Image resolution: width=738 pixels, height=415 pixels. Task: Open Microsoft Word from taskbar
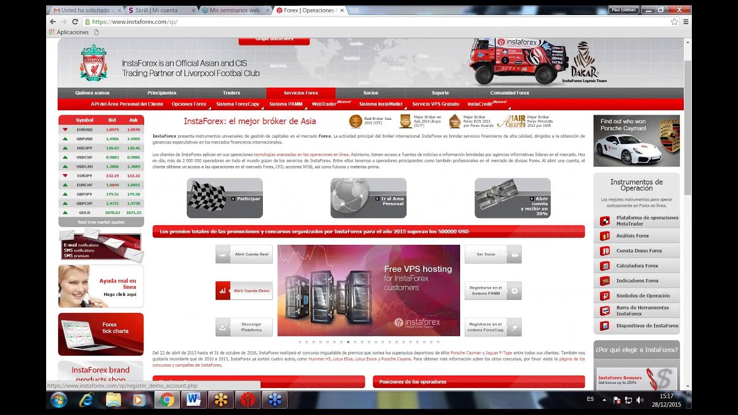coord(194,400)
